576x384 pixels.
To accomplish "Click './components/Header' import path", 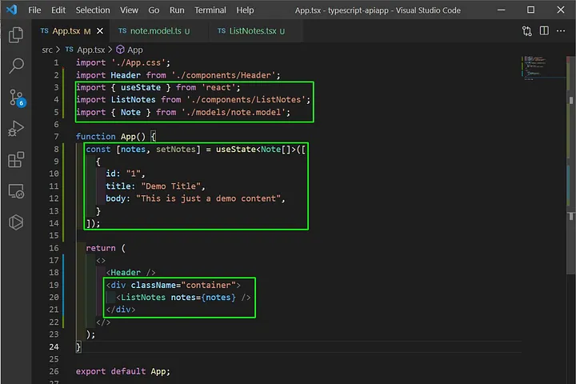I will (x=223, y=75).
